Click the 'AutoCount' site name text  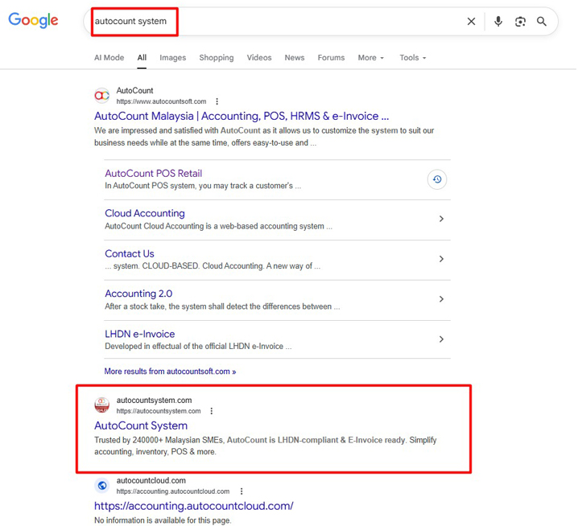(x=135, y=91)
